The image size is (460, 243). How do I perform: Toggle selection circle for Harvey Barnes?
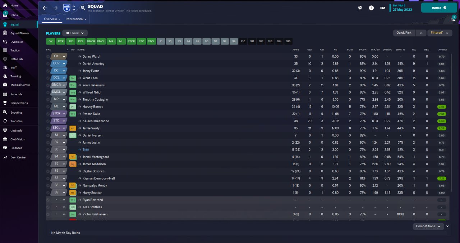pyautogui.click(x=48, y=107)
